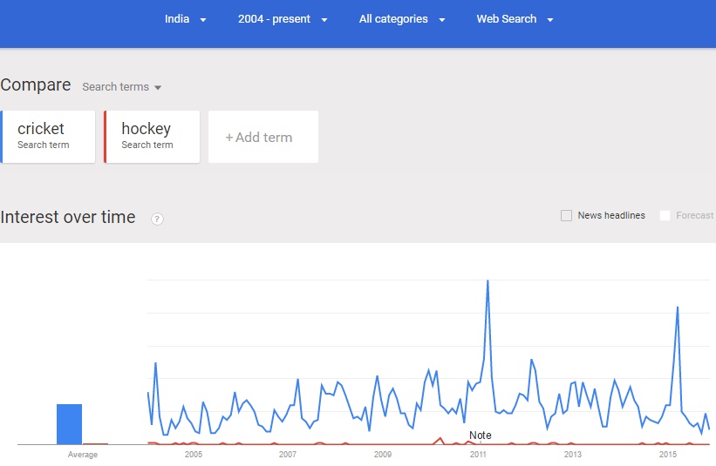Select the All categories menu

pos(402,19)
